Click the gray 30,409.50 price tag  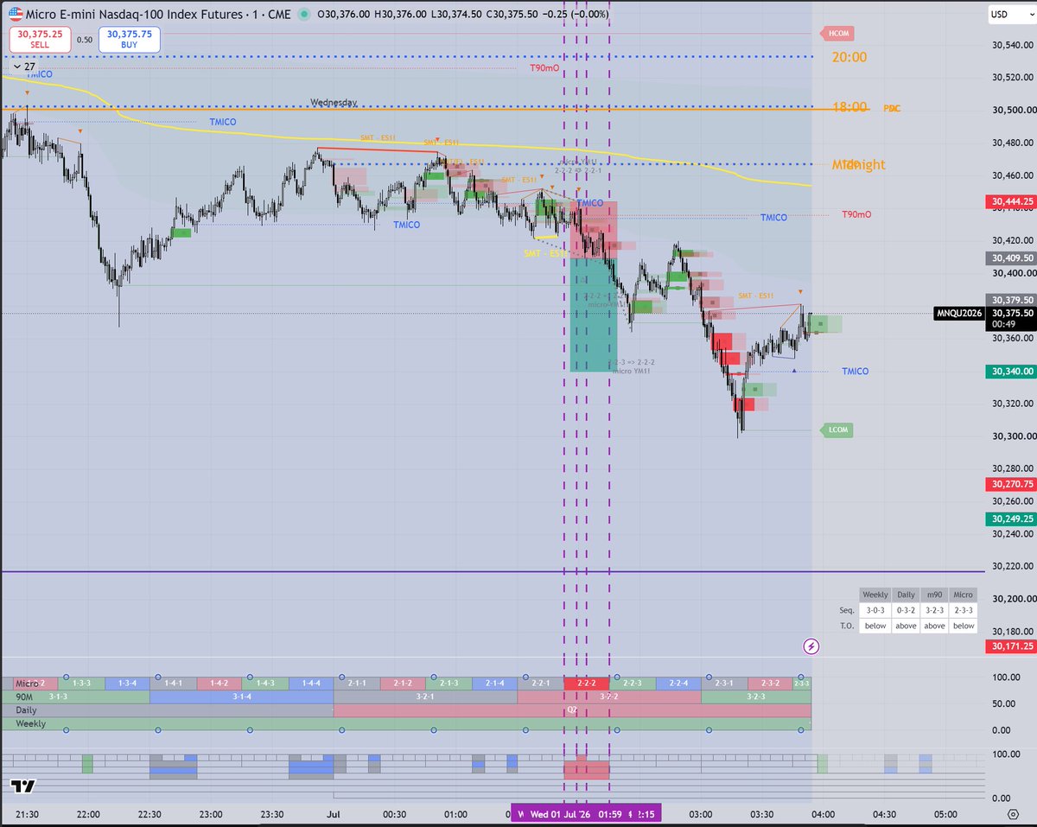1013,258
